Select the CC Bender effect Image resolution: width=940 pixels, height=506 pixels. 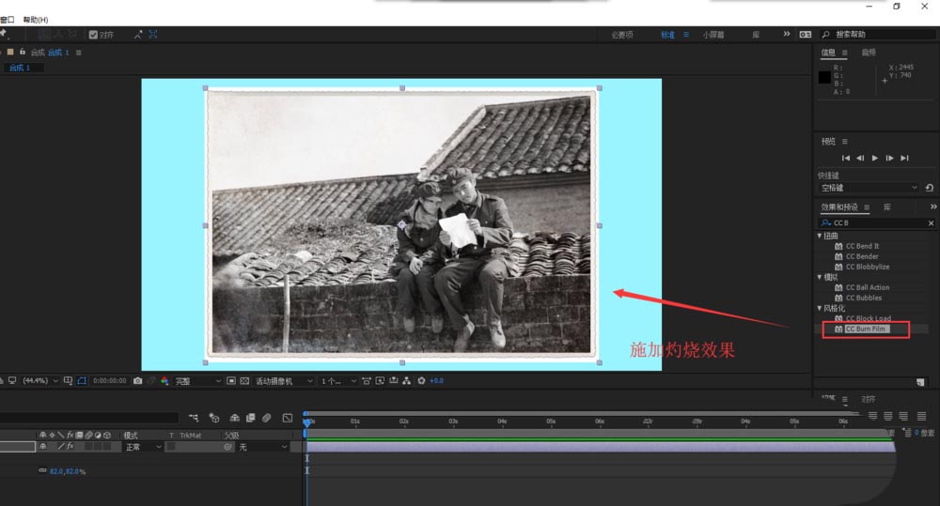[x=862, y=256]
